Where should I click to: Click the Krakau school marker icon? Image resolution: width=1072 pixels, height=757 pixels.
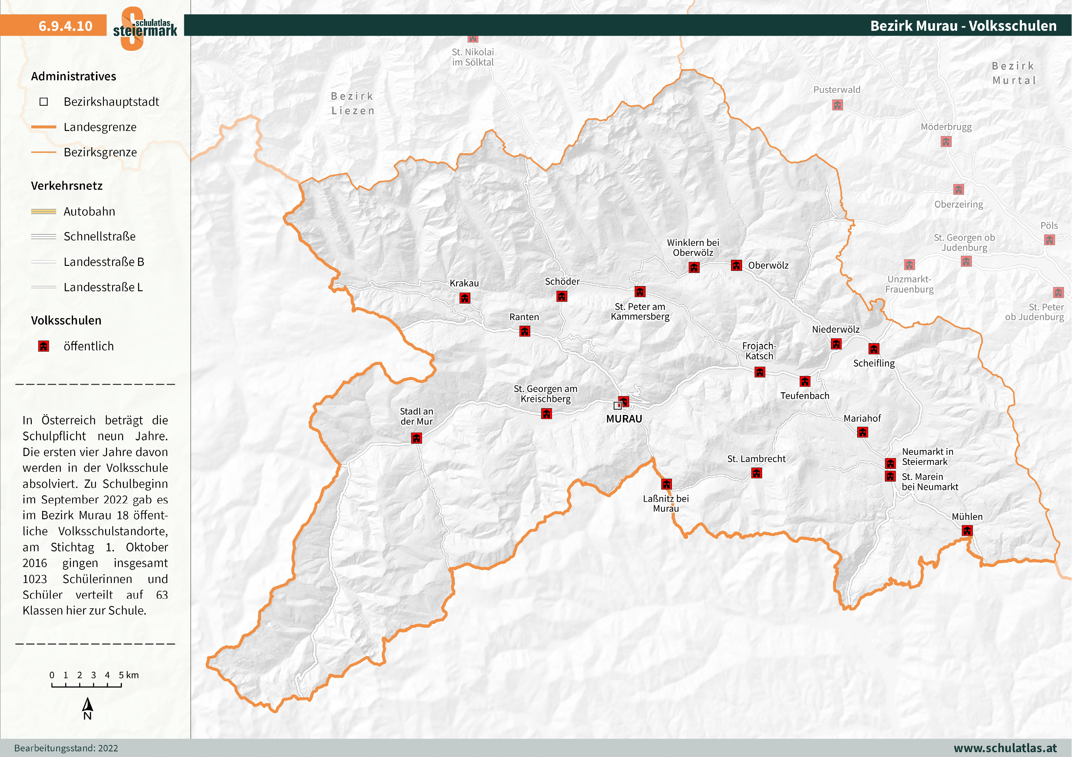(x=465, y=298)
